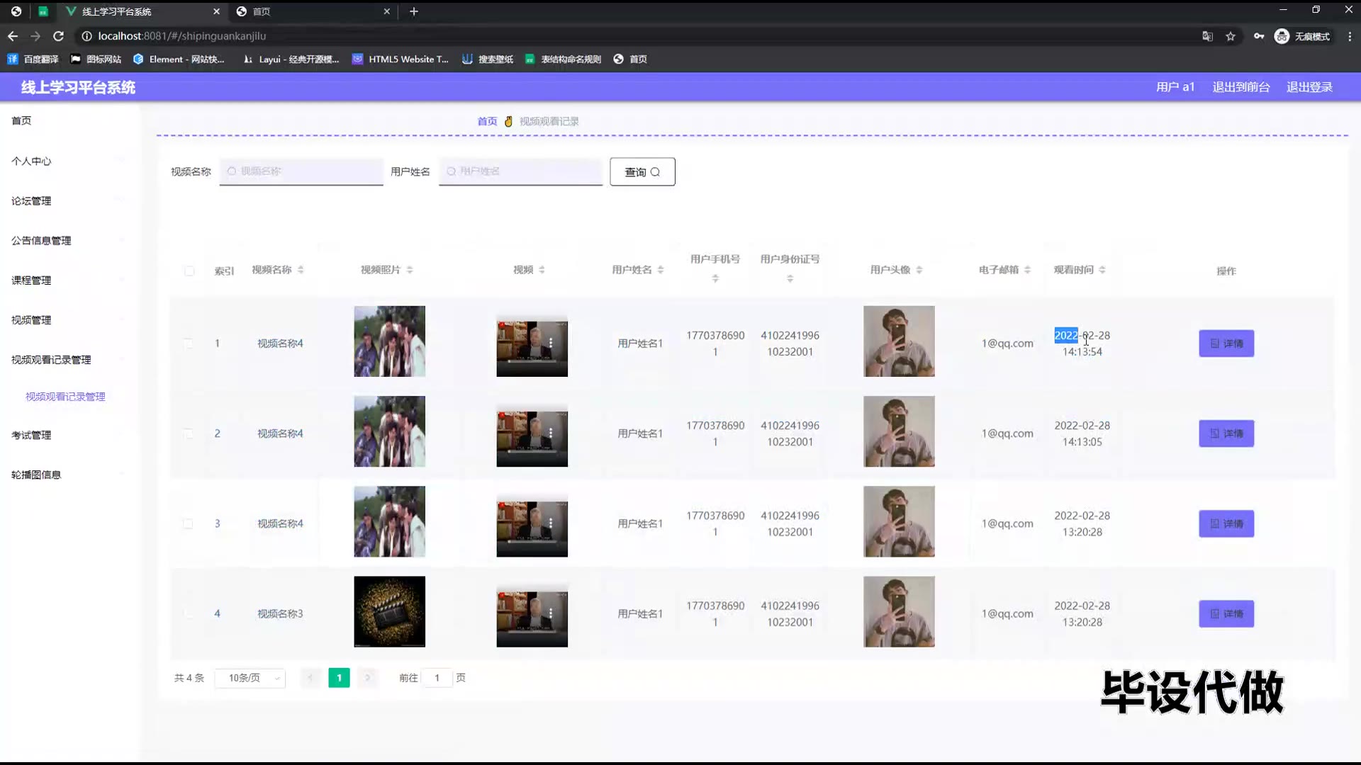Select 视频观看记录管理 submenu item
The image size is (1361, 765).
click(x=65, y=397)
